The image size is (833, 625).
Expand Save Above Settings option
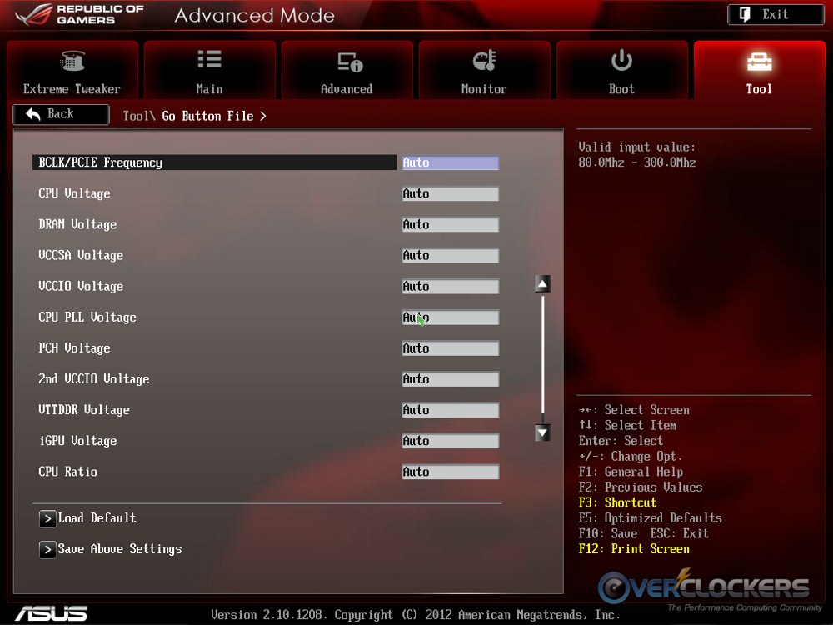tap(47, 550)
